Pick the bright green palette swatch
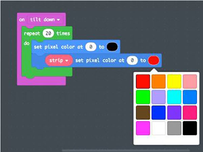 [143, 97]
